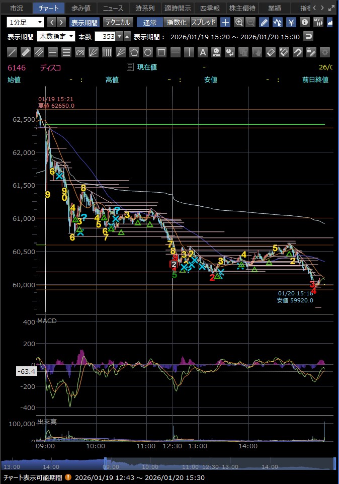This screenshot has height=484, width=339.
Task: Select the vertical line drawing tool
Action: point(189,52)
